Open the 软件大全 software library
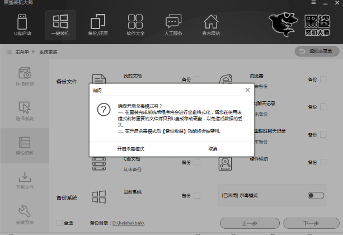 click(135, 25)
